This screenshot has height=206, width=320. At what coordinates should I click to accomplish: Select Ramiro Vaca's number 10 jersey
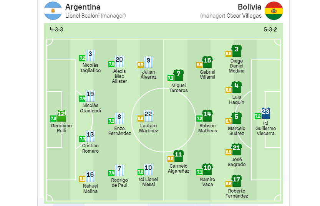tap(207, 170)
